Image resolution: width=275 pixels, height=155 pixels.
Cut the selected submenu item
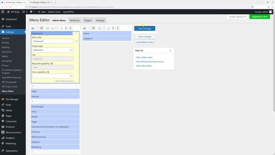[85, 28]
